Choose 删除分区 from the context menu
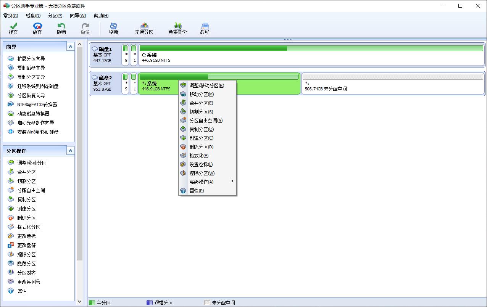487x307 pixels. [x=201, y=147]
